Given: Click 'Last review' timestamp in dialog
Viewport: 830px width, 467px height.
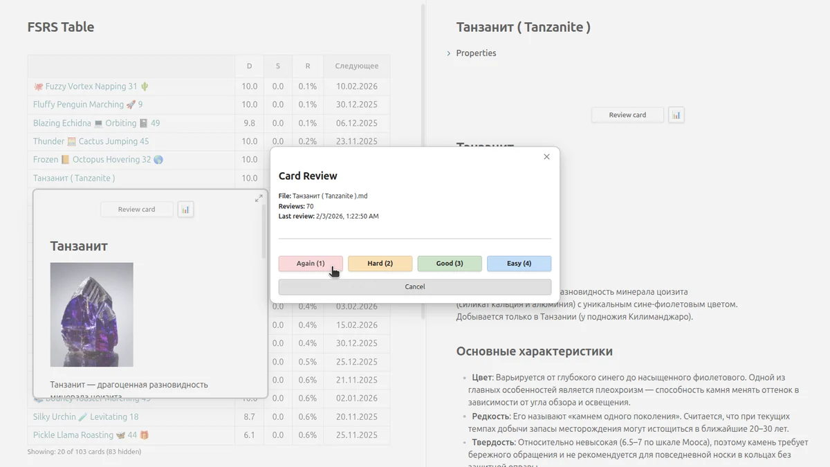Looking at the screenshot, I should 329,216.
